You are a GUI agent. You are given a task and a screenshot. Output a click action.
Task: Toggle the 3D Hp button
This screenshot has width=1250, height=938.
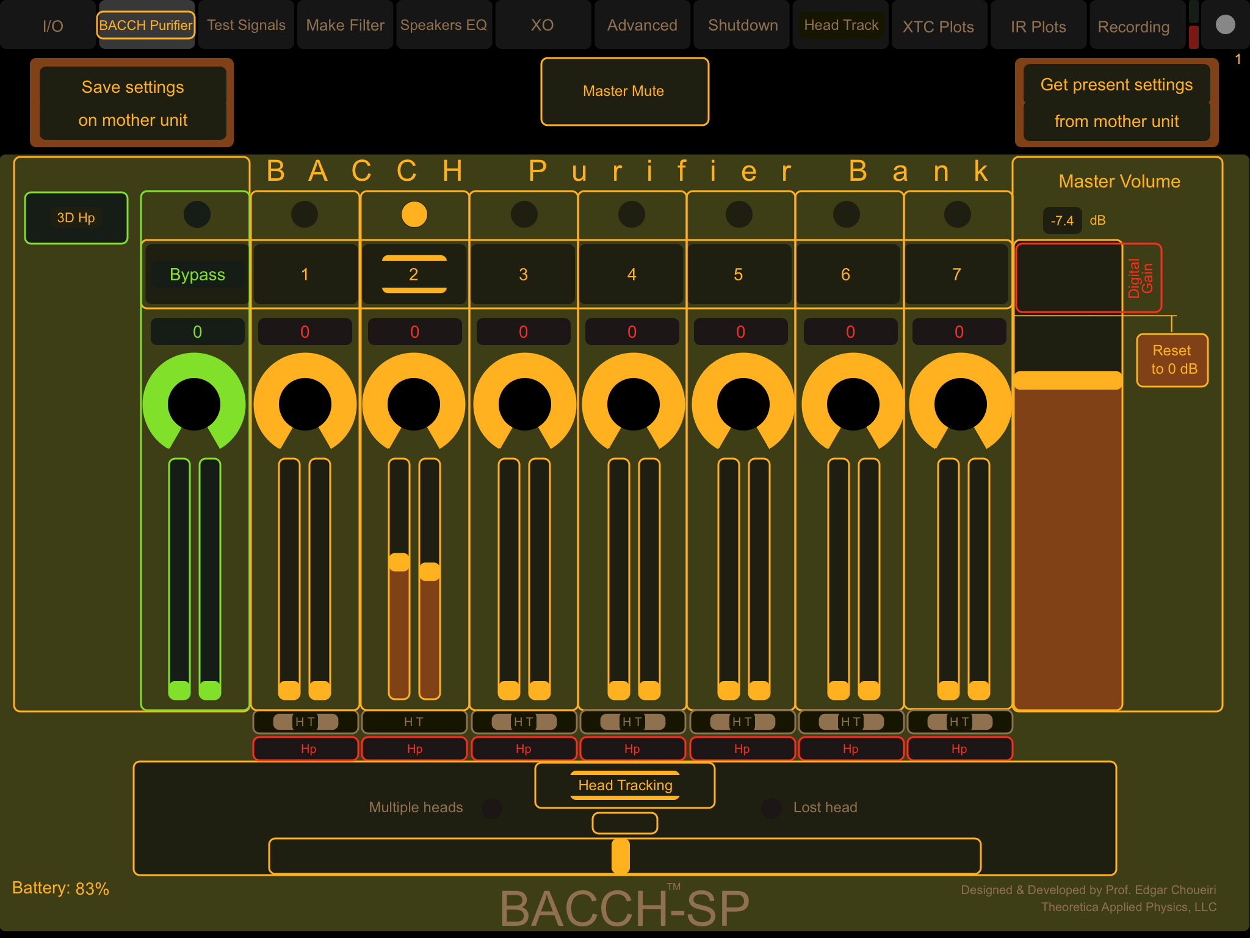click(76, 218)
